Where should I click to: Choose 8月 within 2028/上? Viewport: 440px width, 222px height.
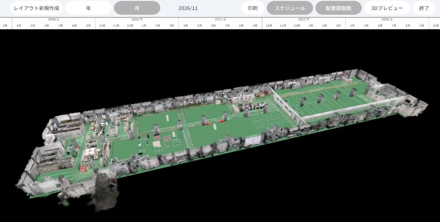(408, 25)
